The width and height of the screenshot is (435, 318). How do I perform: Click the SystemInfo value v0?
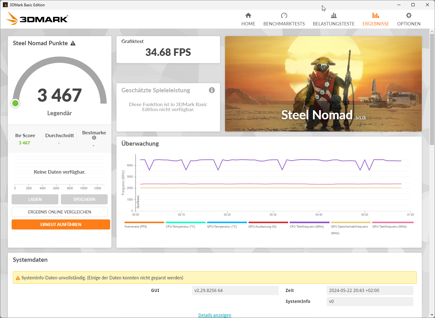(370, 301)
